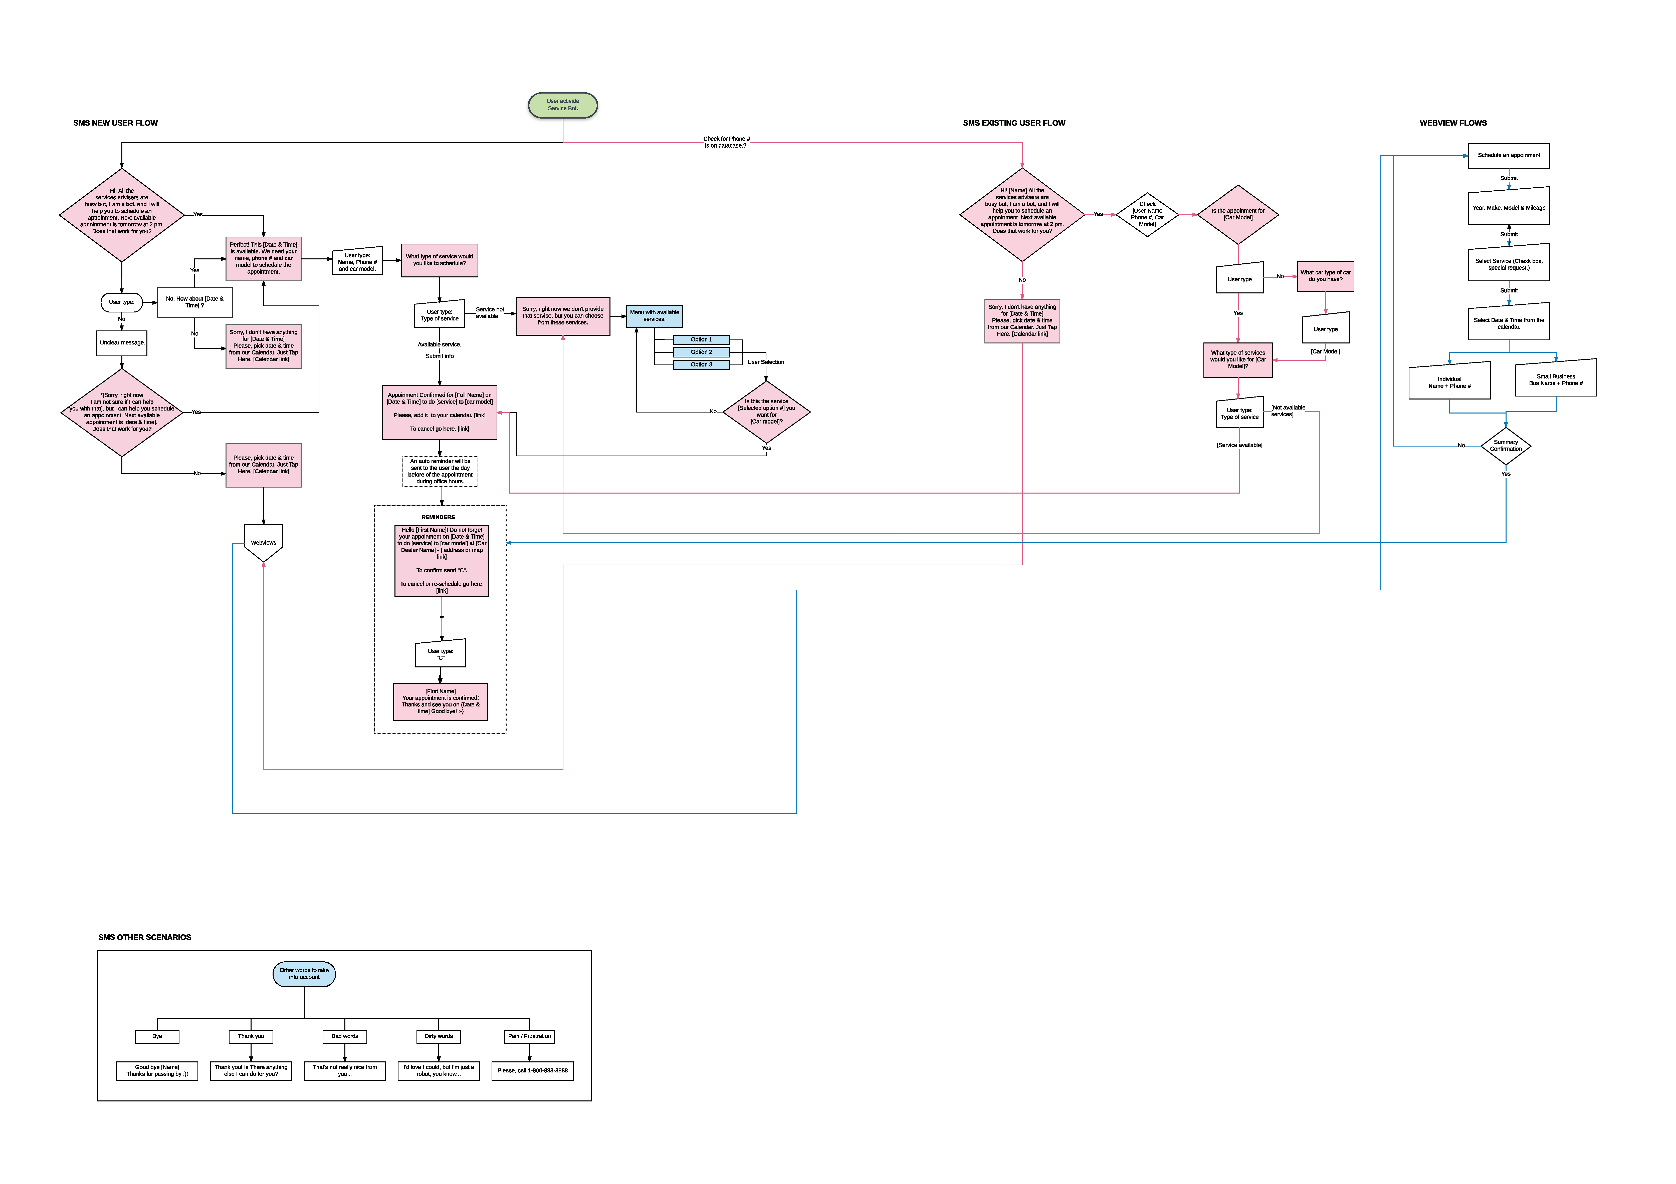The image size is (1676, 1184).
Task: Select the "Is the appoinment for [Car Model]" diamond
Action: click(x=1238, y=214)
